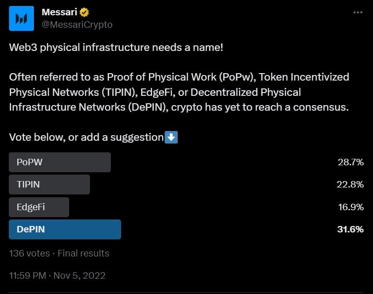
Task: Click the 22.8% result for TIPIN
Action: (x=350, y=184)
